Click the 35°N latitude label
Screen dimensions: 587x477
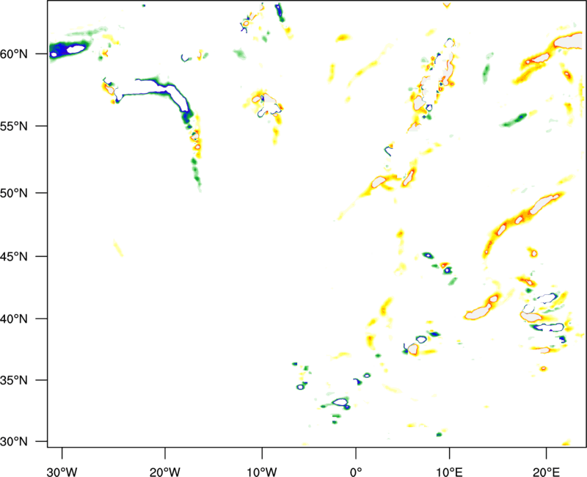14,380
